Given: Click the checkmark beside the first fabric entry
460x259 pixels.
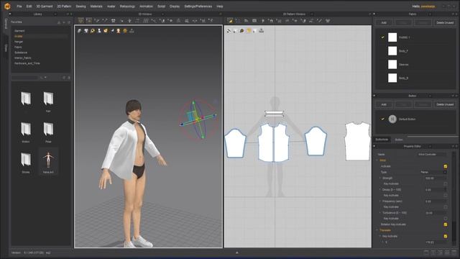Looking at the screenshot, I should pyautogui.click(x=382, y=37).
